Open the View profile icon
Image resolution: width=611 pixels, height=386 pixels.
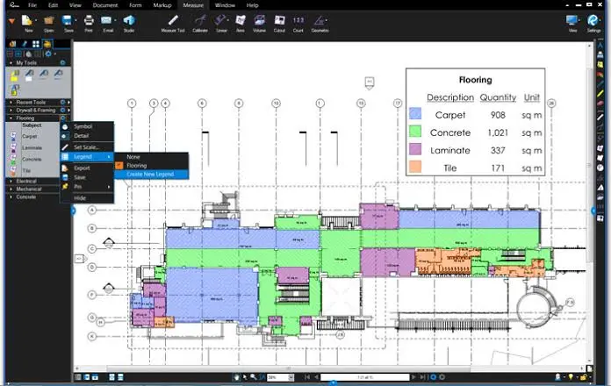pos(572,20)
